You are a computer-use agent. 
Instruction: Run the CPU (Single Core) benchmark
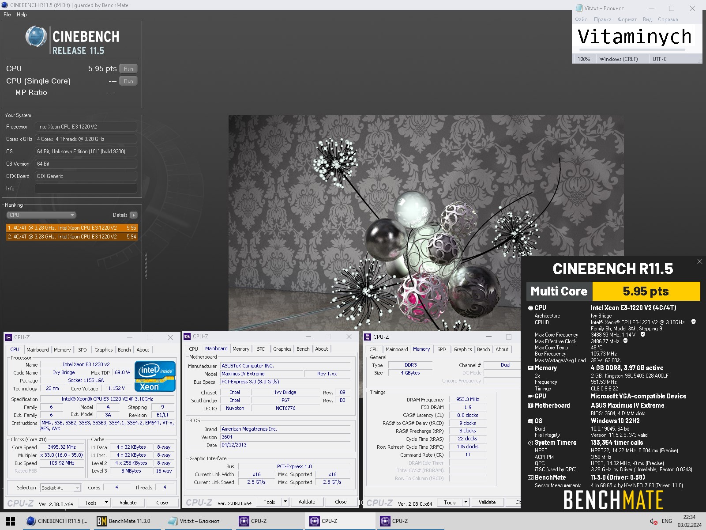click(128, 81)
